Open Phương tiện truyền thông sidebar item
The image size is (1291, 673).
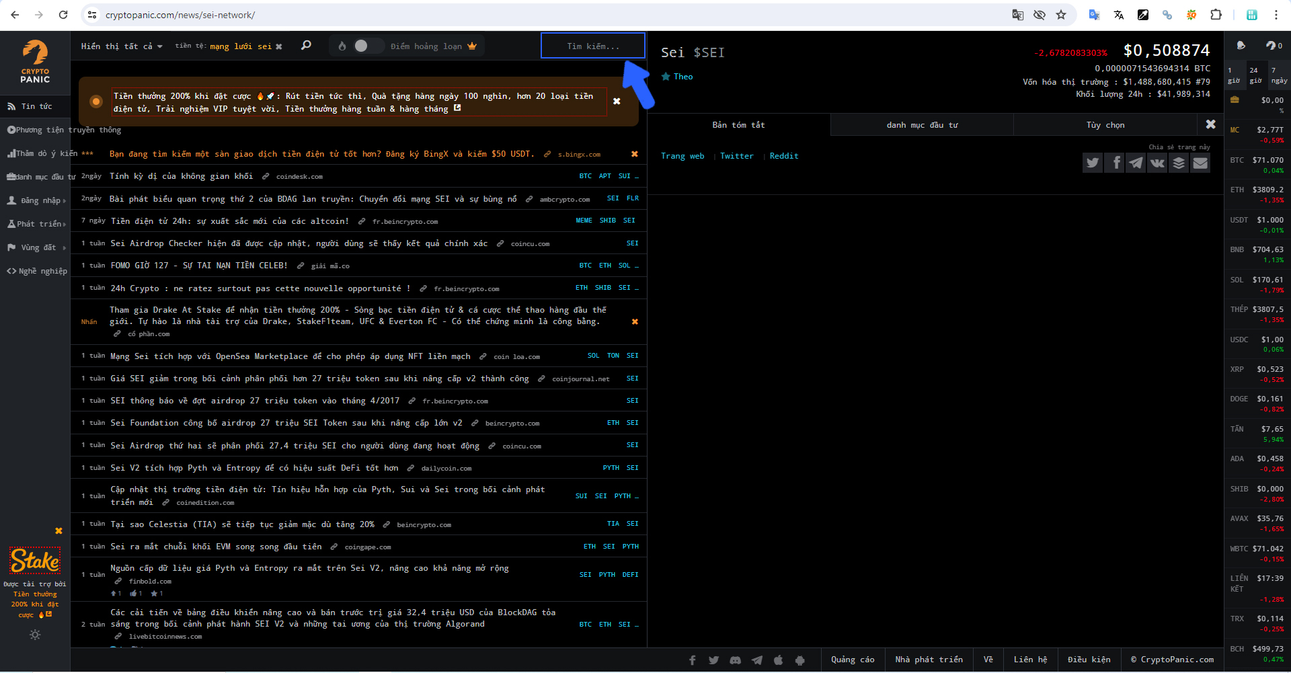tap(64, 130)
